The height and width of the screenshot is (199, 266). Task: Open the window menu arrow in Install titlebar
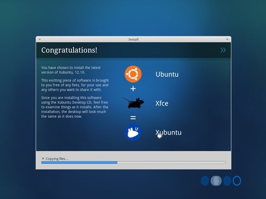tap(40, 39)
